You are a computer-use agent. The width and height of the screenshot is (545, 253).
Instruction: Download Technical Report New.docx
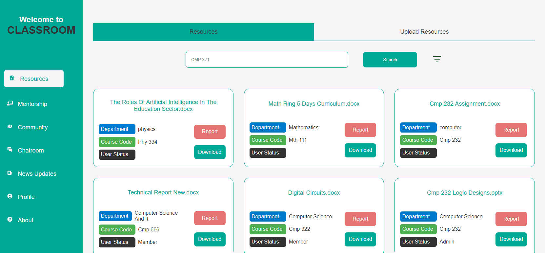210,239
